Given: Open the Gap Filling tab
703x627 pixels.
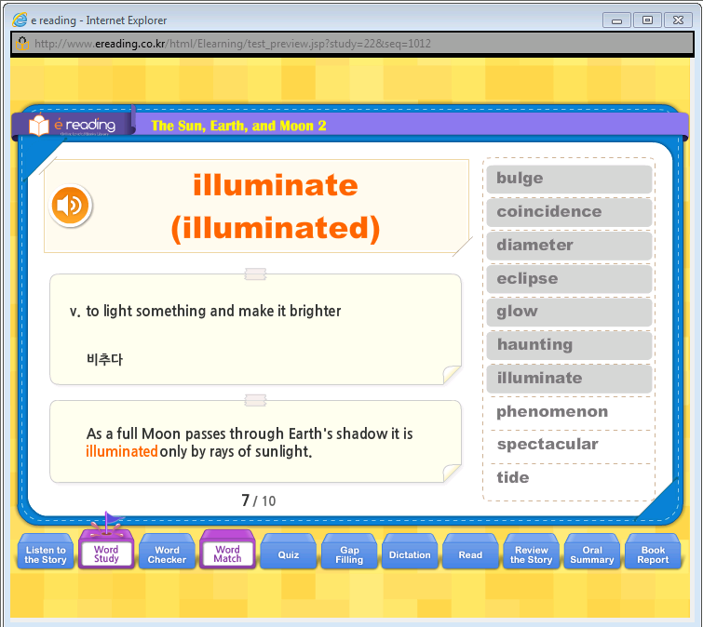Looking at the screenshot, I should click(x=349, y=552).
